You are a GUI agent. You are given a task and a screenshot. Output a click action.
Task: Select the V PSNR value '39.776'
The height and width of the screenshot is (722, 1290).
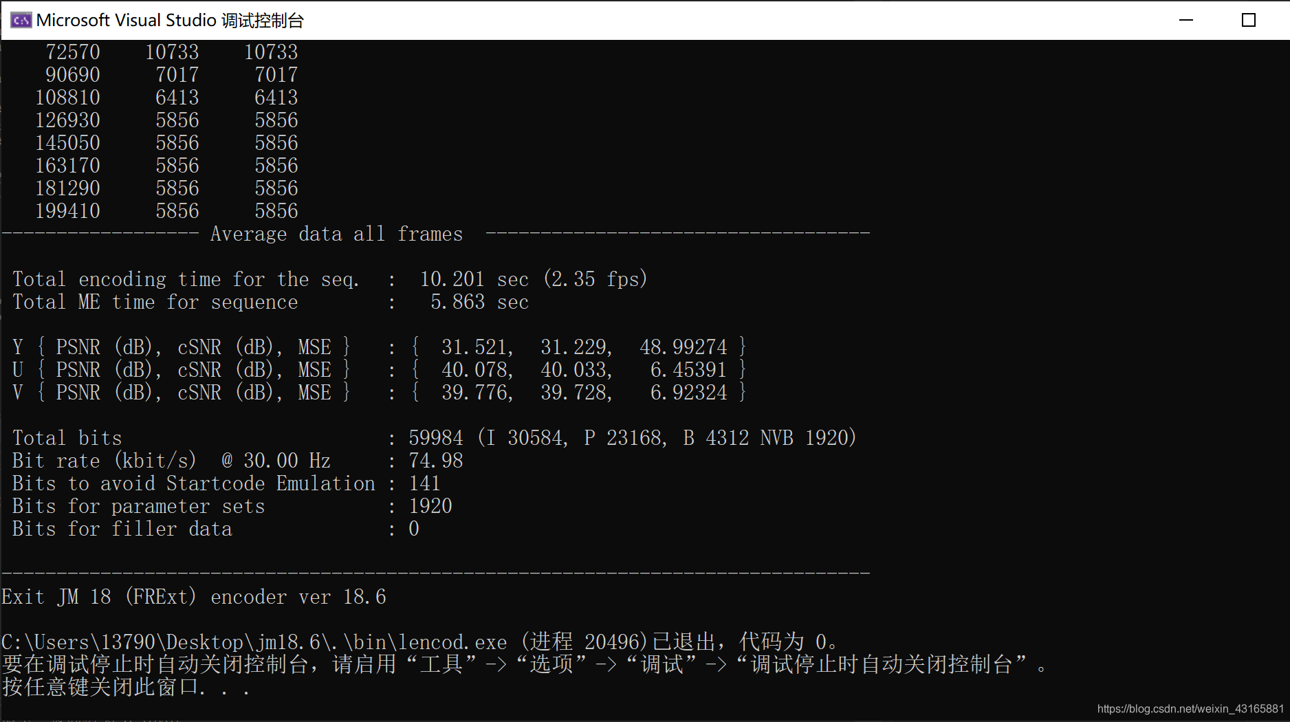click(476, 393)
